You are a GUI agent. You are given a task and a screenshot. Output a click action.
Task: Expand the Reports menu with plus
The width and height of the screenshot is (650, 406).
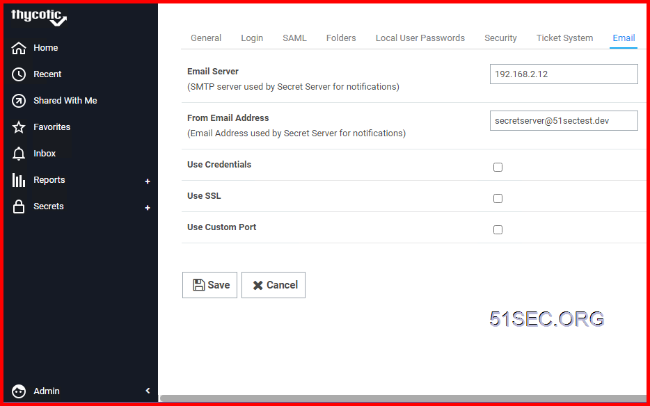(147, 181)
